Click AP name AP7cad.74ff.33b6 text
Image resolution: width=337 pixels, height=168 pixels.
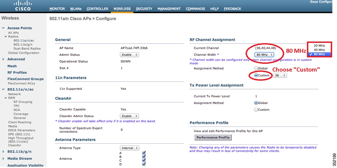[134, 48]
